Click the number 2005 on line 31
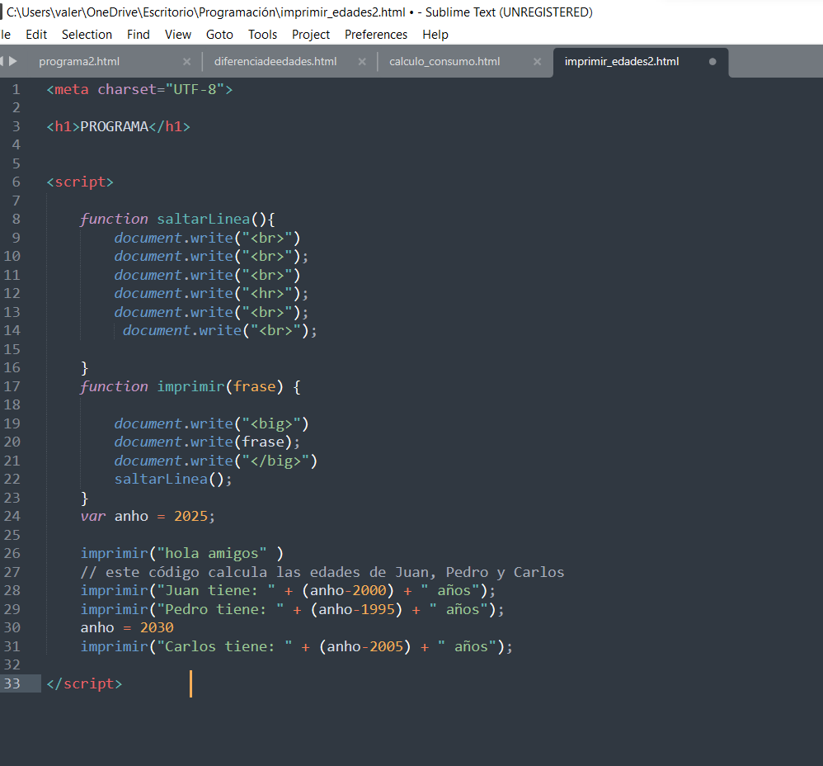The height and width of the screenshot is (766, 823). click(x=386, y=647)
